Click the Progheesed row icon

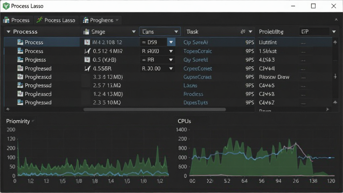(x=20, y=68)
